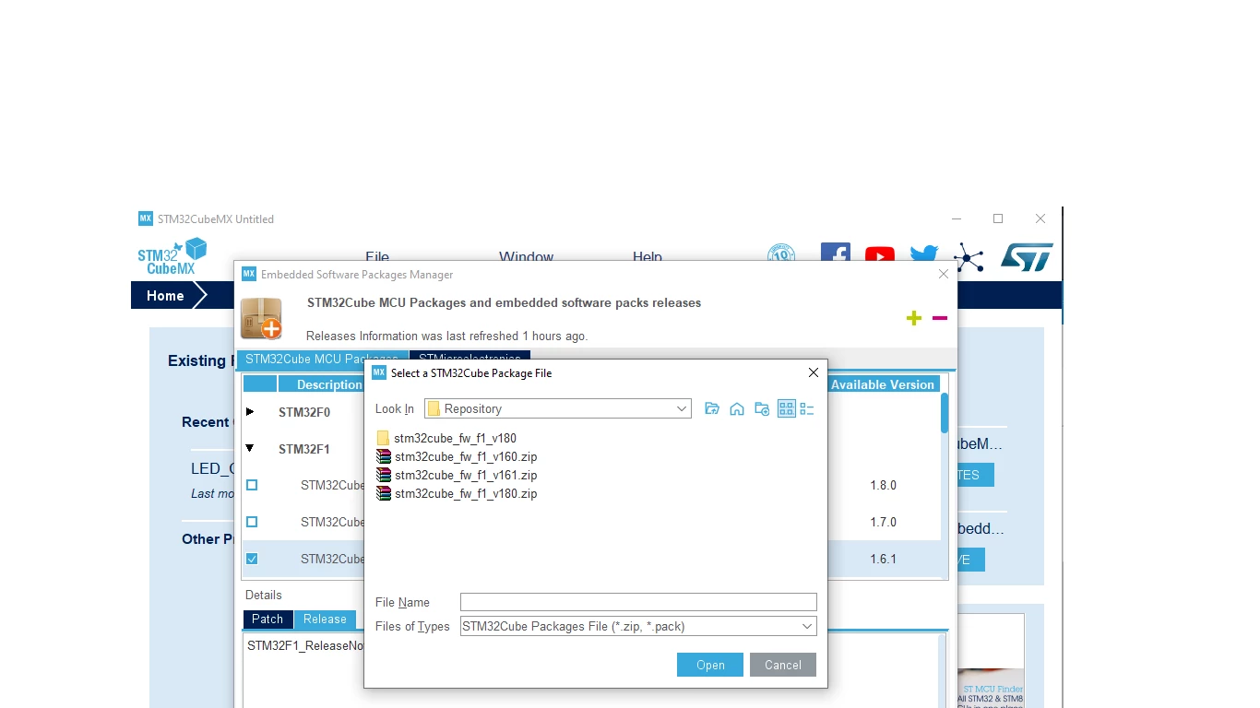
Task: Click the STM32F1 group label
Action: click(x=304, y=449)
